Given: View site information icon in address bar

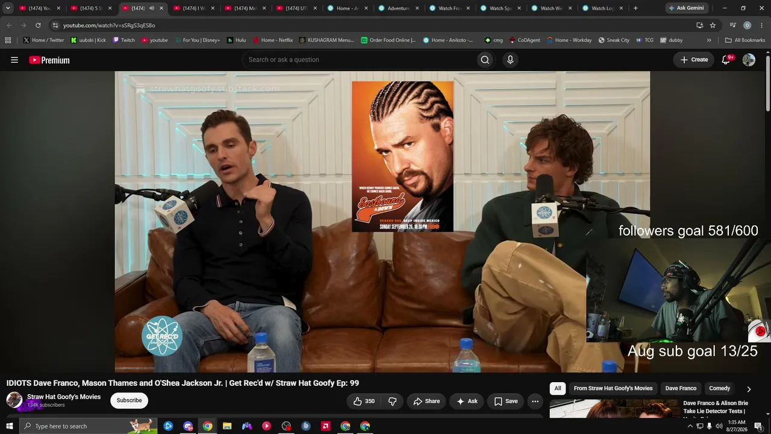Looking at the screenshot, I should pyautogui.click(x=55, y=25).
